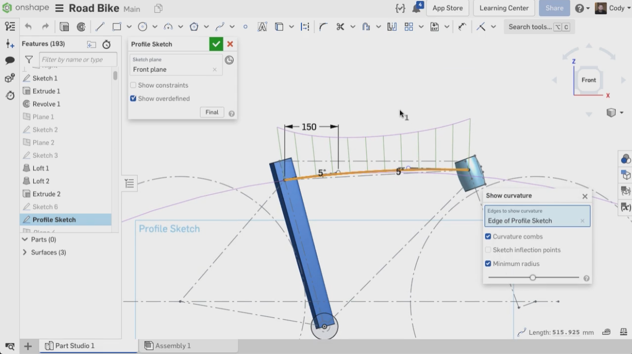Screen dimensions: 632x354
Task: Select the Mirror tool
Action: click(x=392, y=27)
